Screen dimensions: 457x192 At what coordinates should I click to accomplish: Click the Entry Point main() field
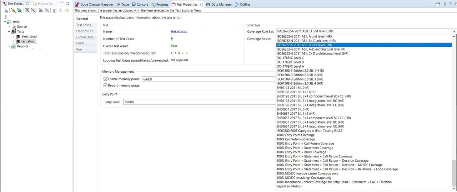click(x=199, y=102)
